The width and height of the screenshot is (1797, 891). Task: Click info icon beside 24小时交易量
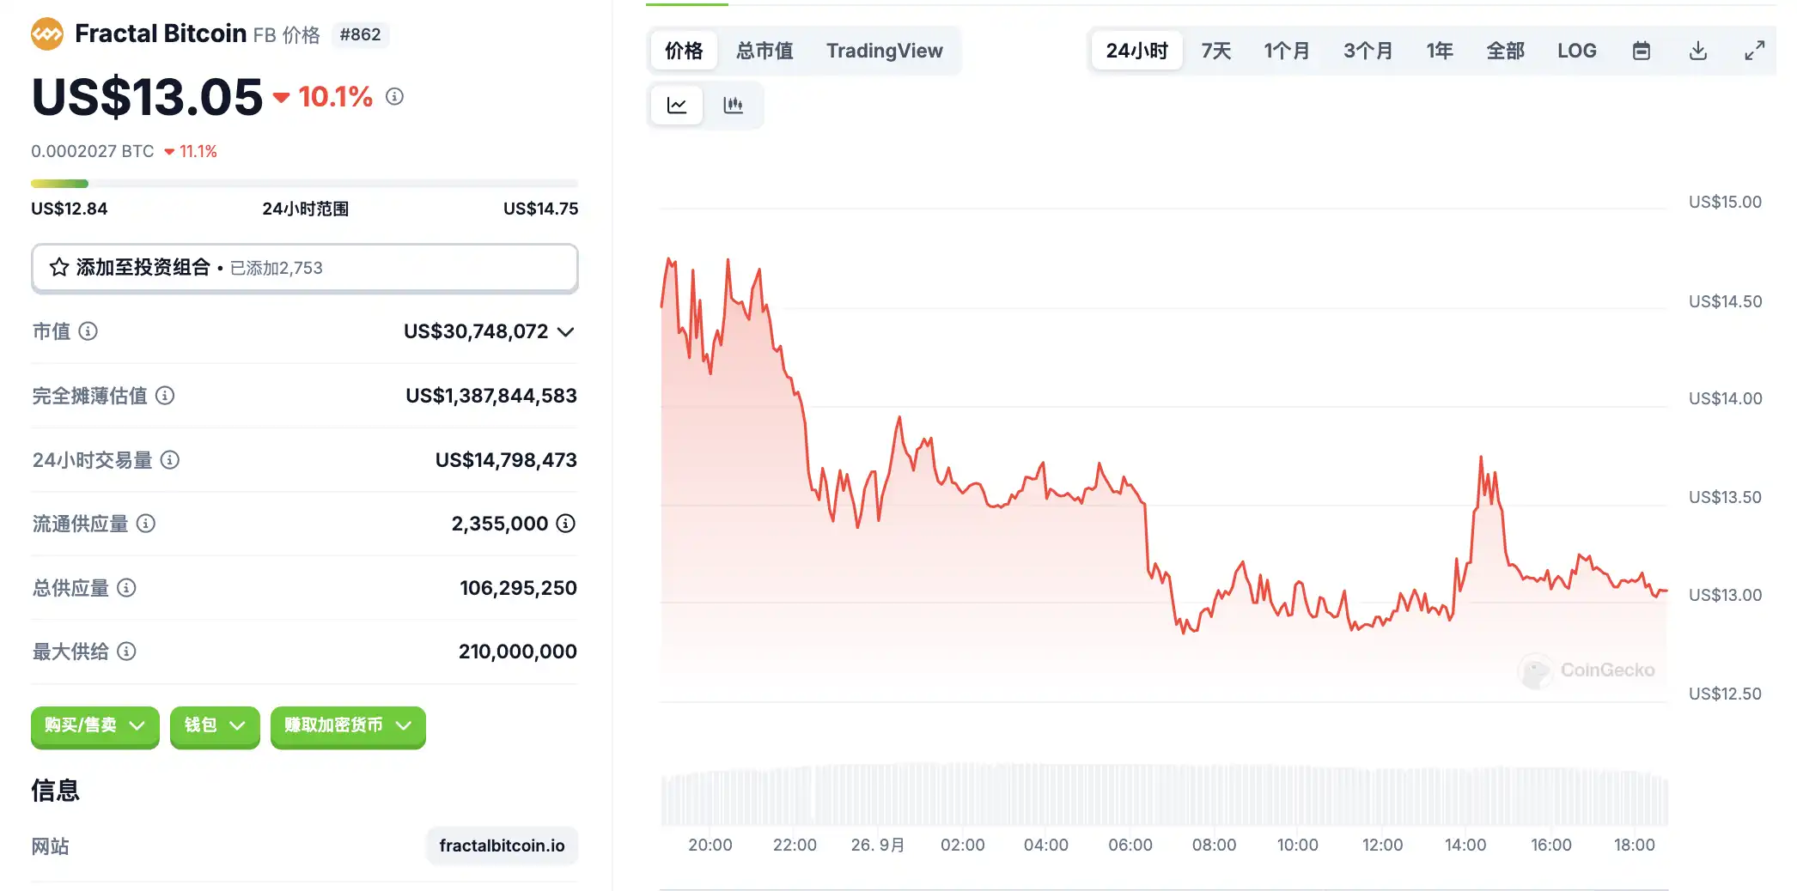[170, 460]
